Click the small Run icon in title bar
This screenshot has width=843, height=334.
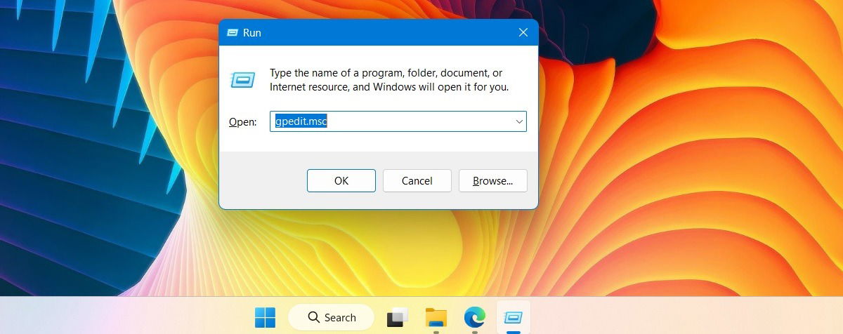[x=231, y=33]
